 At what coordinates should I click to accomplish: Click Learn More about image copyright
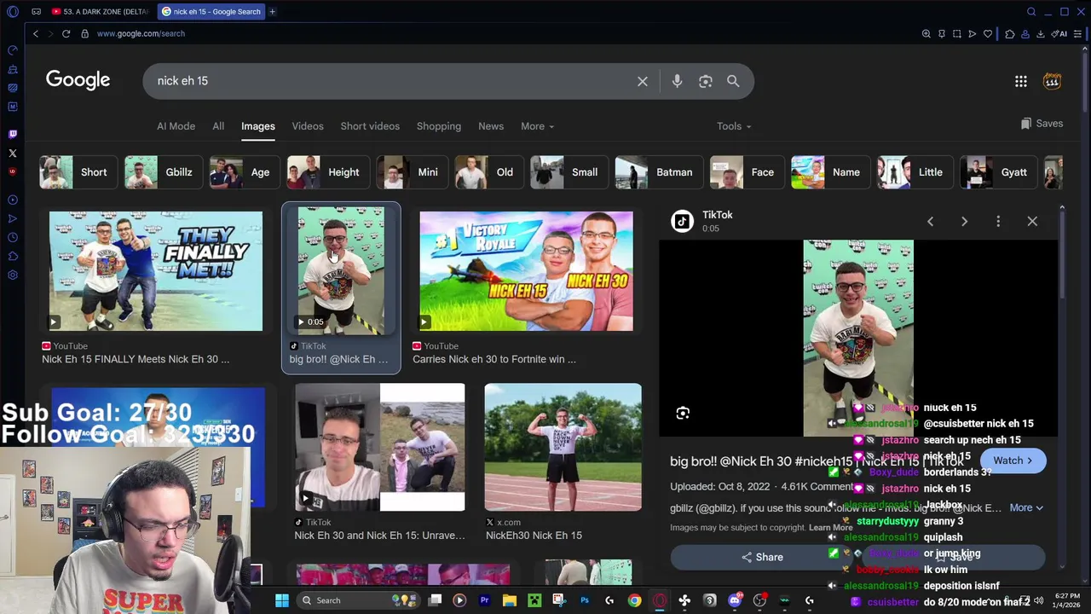click(830, 528)
